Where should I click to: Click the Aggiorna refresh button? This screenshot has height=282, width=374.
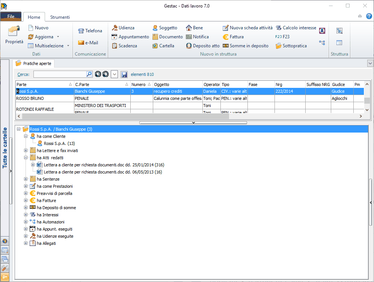[x=41, y=37]
